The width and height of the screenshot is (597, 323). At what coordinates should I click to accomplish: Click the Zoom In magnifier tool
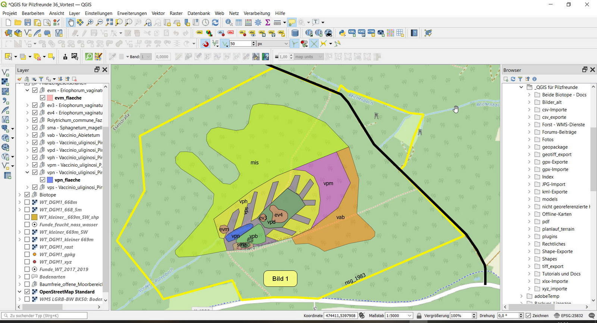tap(90, 23)
